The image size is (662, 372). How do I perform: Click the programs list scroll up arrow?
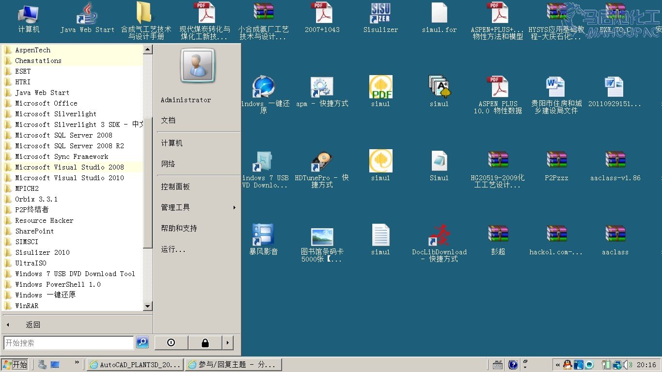tap(148, 49)
